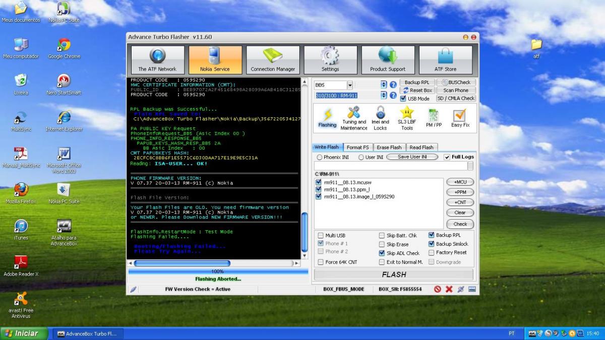
Task: Click the Reset Box button
Action: coord(417,90)
